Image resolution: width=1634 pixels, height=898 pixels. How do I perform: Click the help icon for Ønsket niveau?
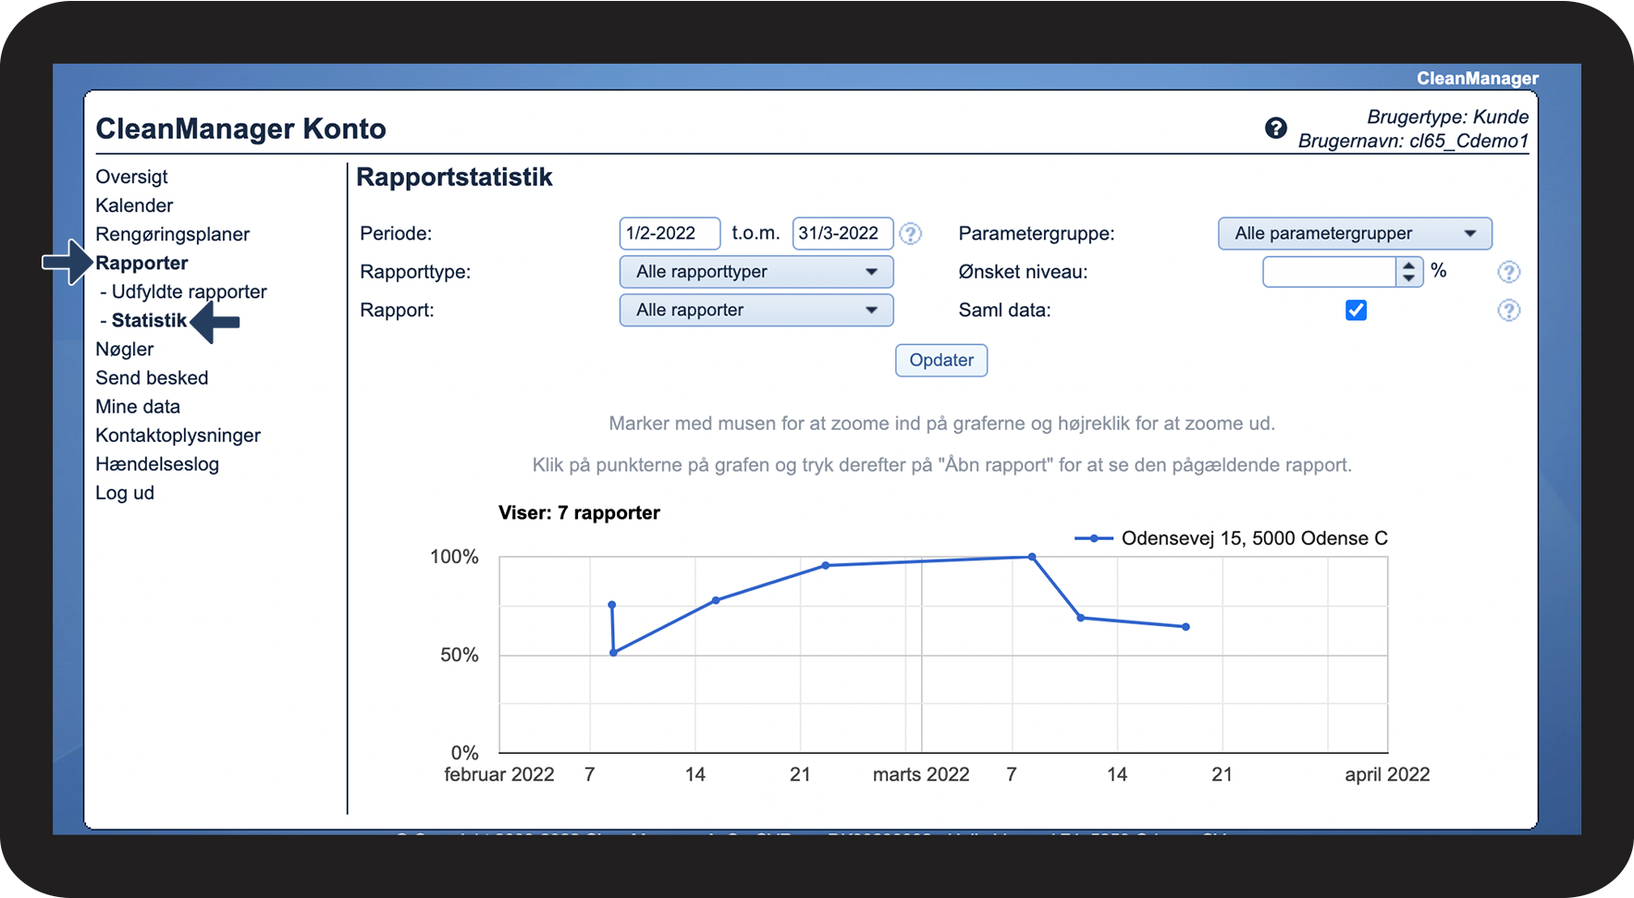[1509, 272]
